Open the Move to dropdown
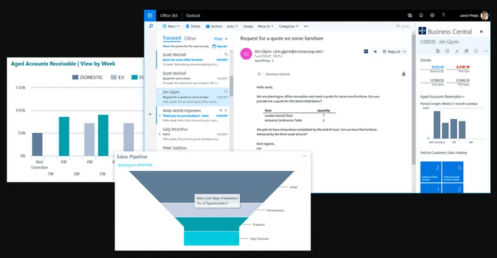 coord(266,26)
